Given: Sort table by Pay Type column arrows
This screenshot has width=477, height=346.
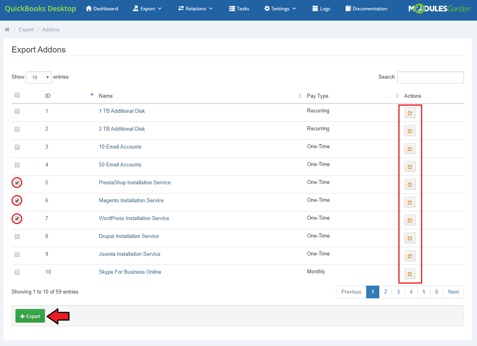Looking at the screenshot, I should click(x=397, y=96).
